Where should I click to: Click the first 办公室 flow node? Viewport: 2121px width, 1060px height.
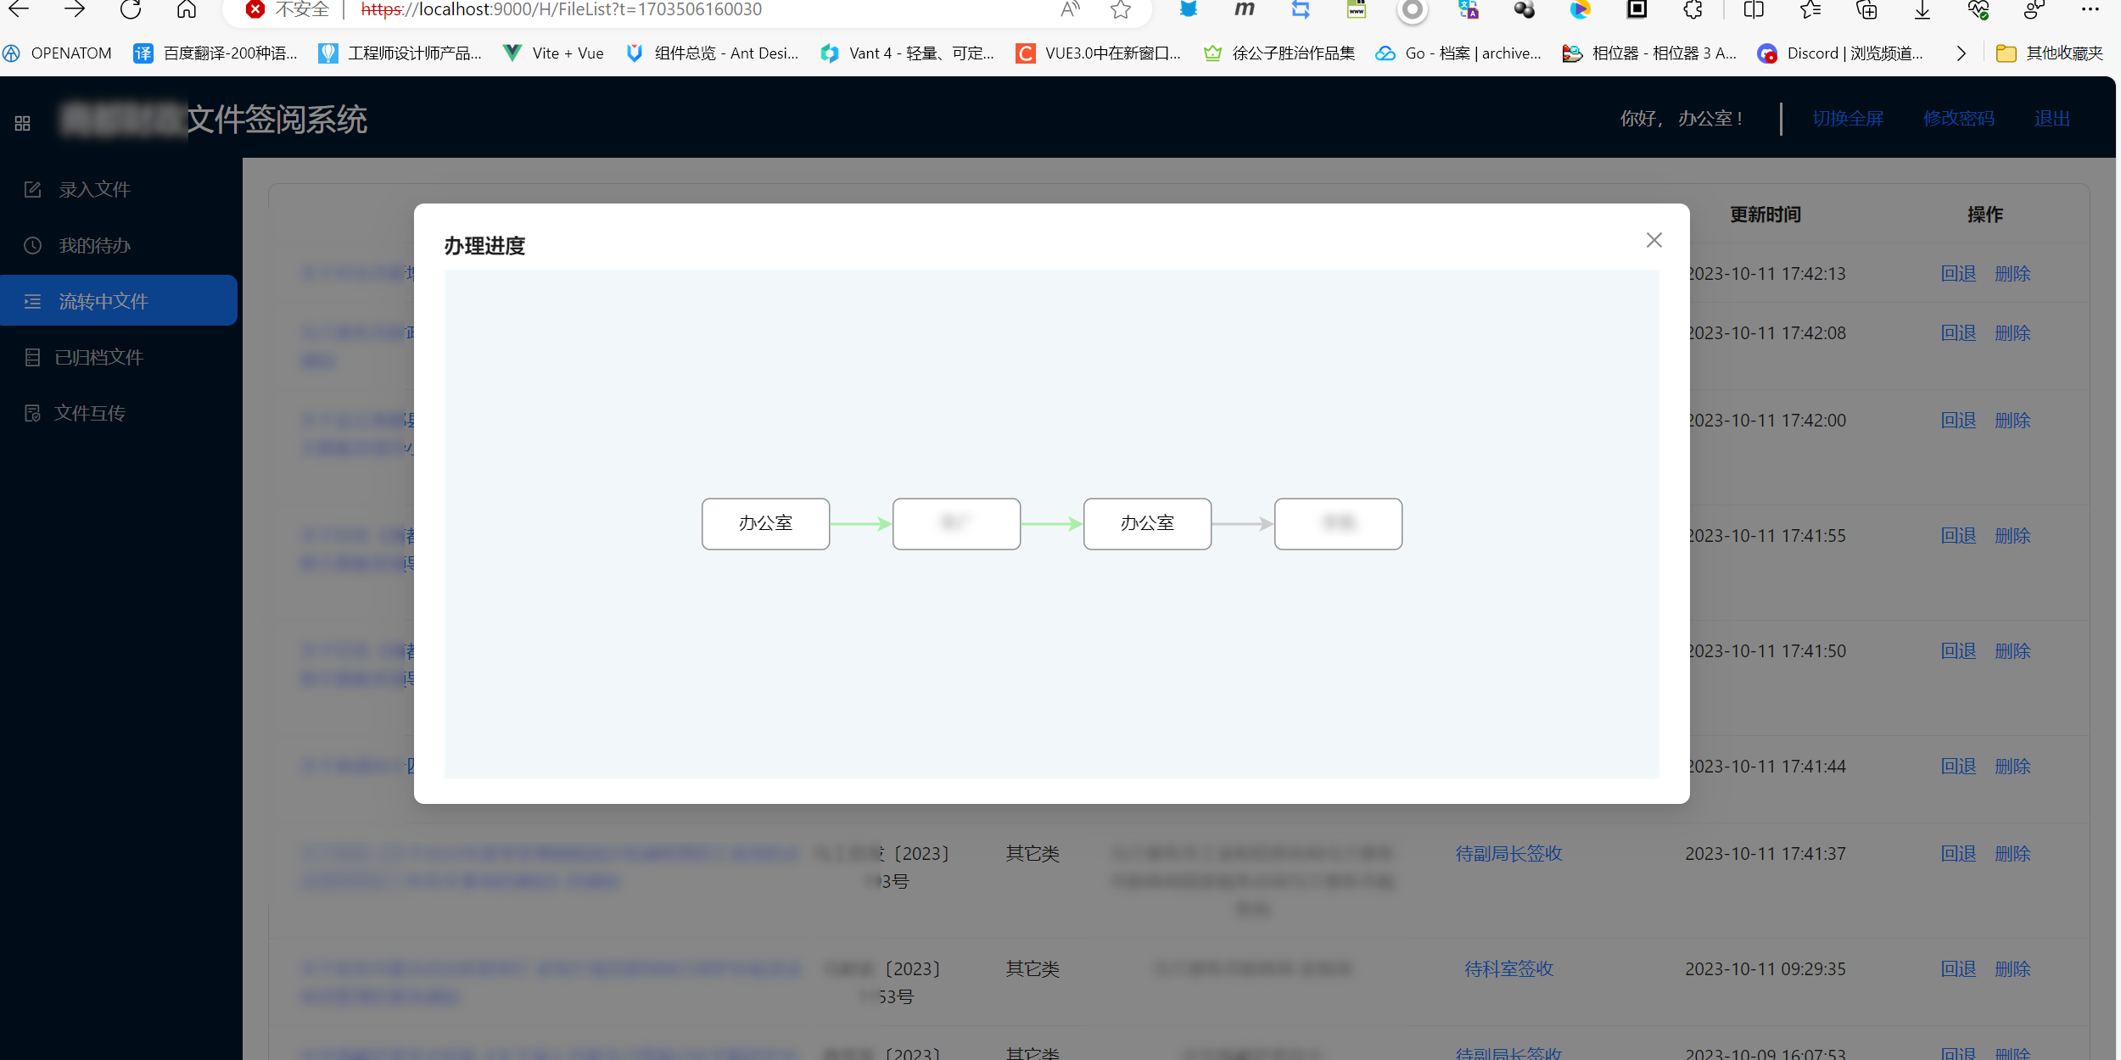click(x=765, y=524)
